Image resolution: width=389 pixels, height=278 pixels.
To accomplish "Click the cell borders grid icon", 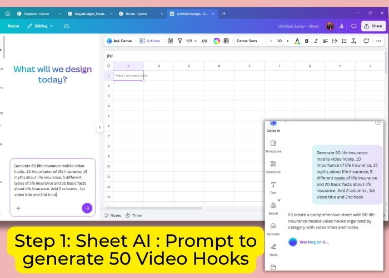I will (x=226, y=41).
